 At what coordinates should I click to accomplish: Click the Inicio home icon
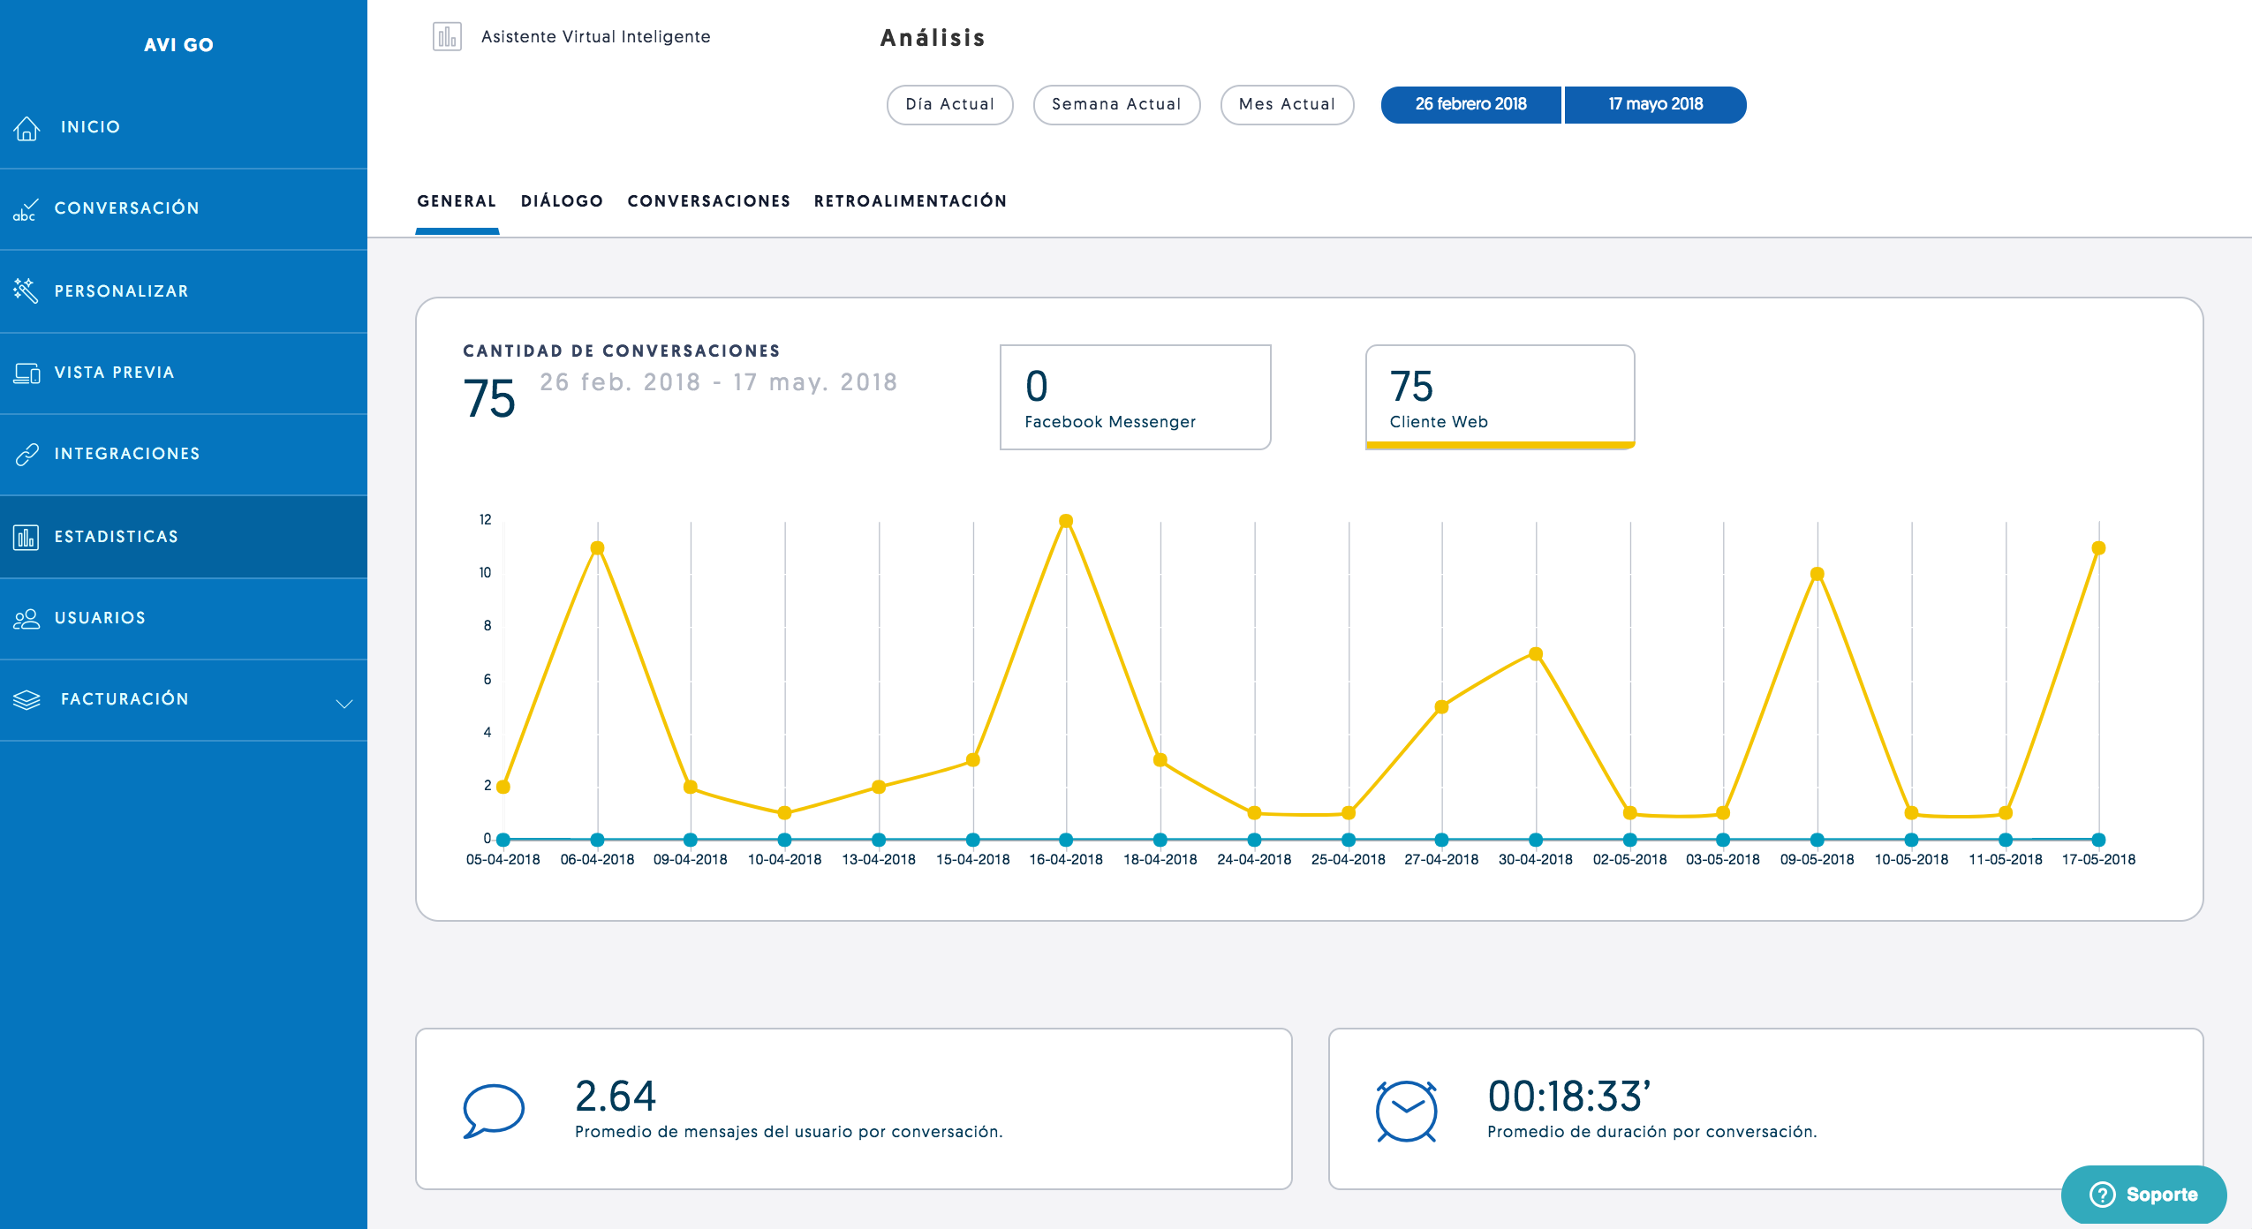(x=26, y=128)
